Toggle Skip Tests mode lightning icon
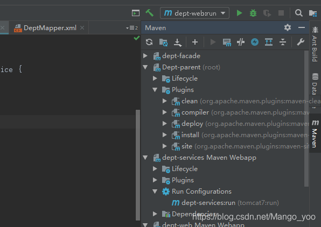The width and height of the screenshot is (321, 227). pyautogui.click(x=255, y=42)
